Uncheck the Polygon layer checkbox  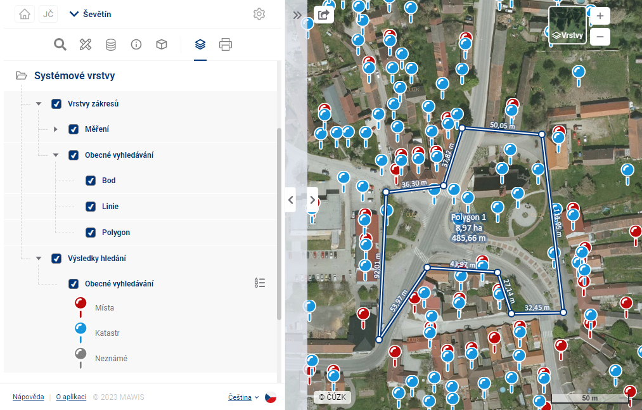tap(91, 233)
